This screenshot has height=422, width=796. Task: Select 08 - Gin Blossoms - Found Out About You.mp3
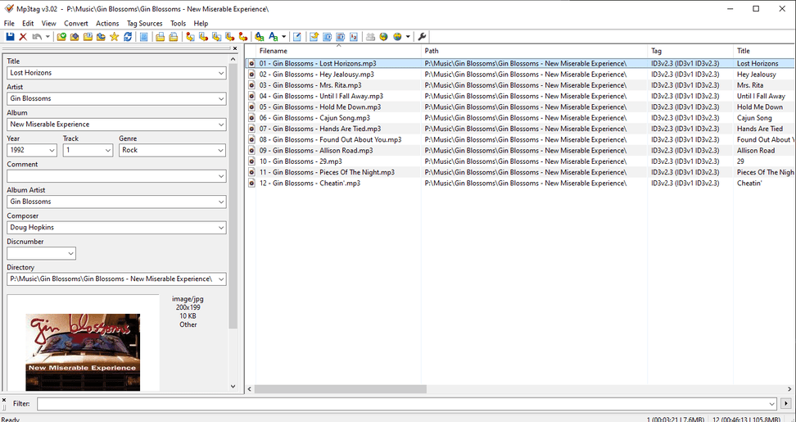[x=331, y=139]
